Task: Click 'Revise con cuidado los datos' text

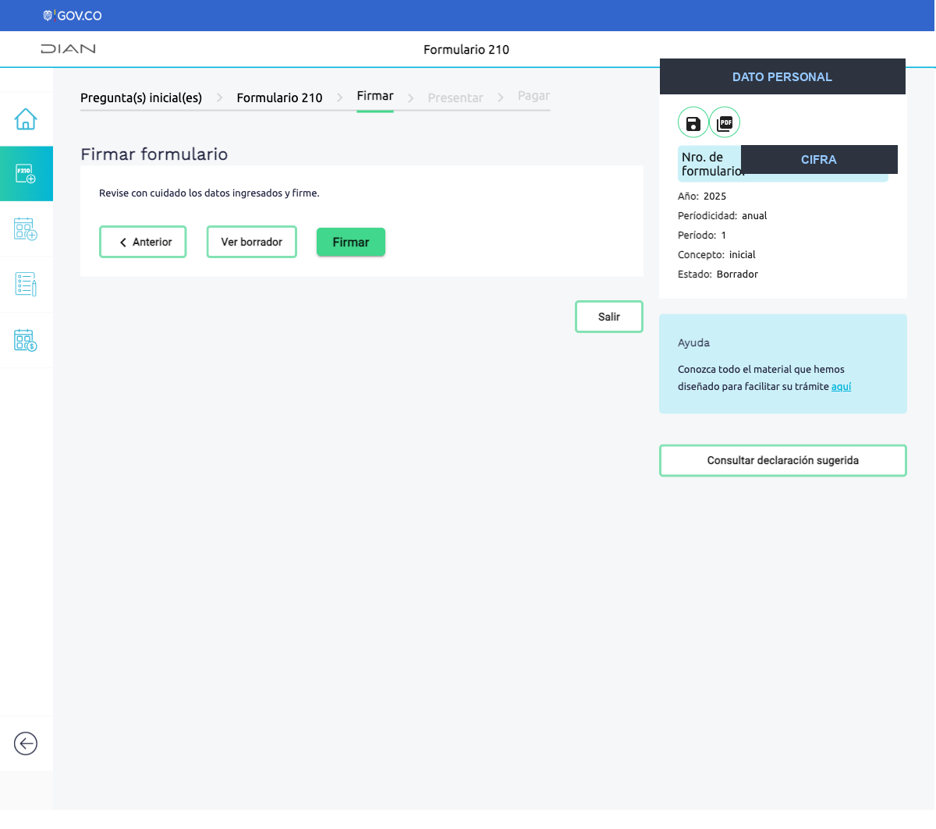Action: click(209, 193)
